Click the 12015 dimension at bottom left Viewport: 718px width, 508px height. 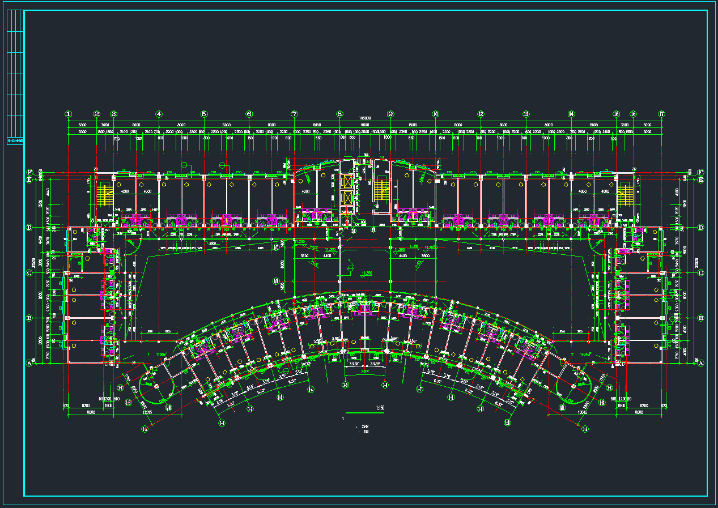click(148, 413)
